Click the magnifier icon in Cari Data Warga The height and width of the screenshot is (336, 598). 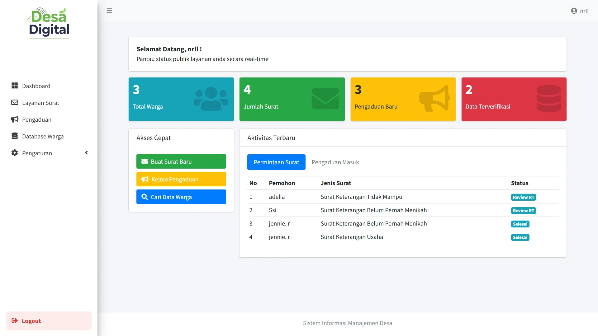tap(145, 197)
